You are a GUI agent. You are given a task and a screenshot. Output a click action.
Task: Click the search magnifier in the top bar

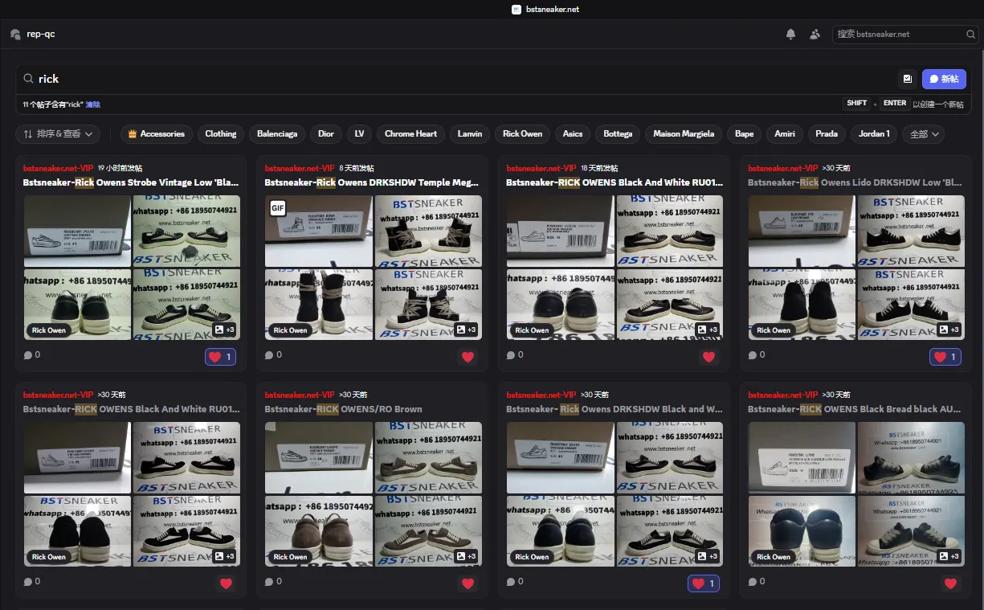(x=970, y=35)
